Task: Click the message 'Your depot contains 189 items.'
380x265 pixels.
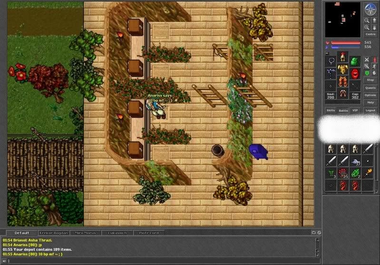Action: tap(43, 249)
